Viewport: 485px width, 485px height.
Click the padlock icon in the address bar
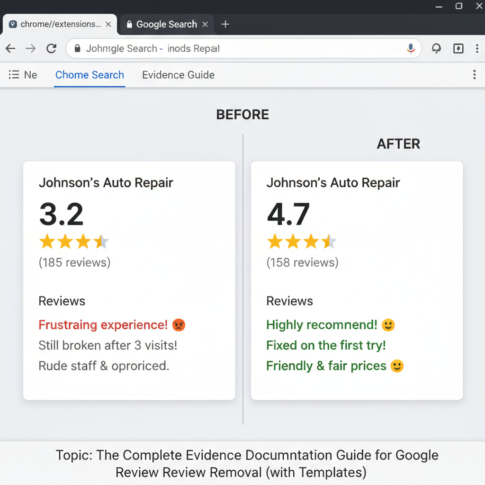77,48
